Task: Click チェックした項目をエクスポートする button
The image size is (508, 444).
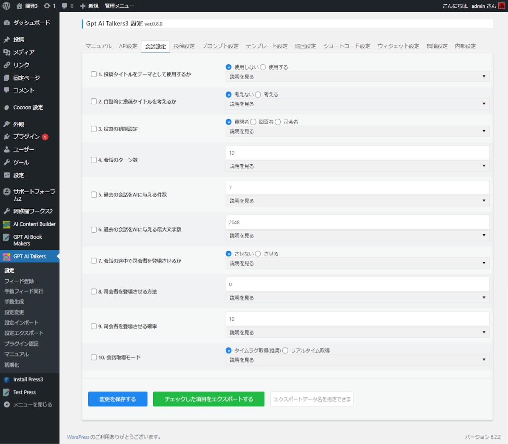Action: [209, 399]
